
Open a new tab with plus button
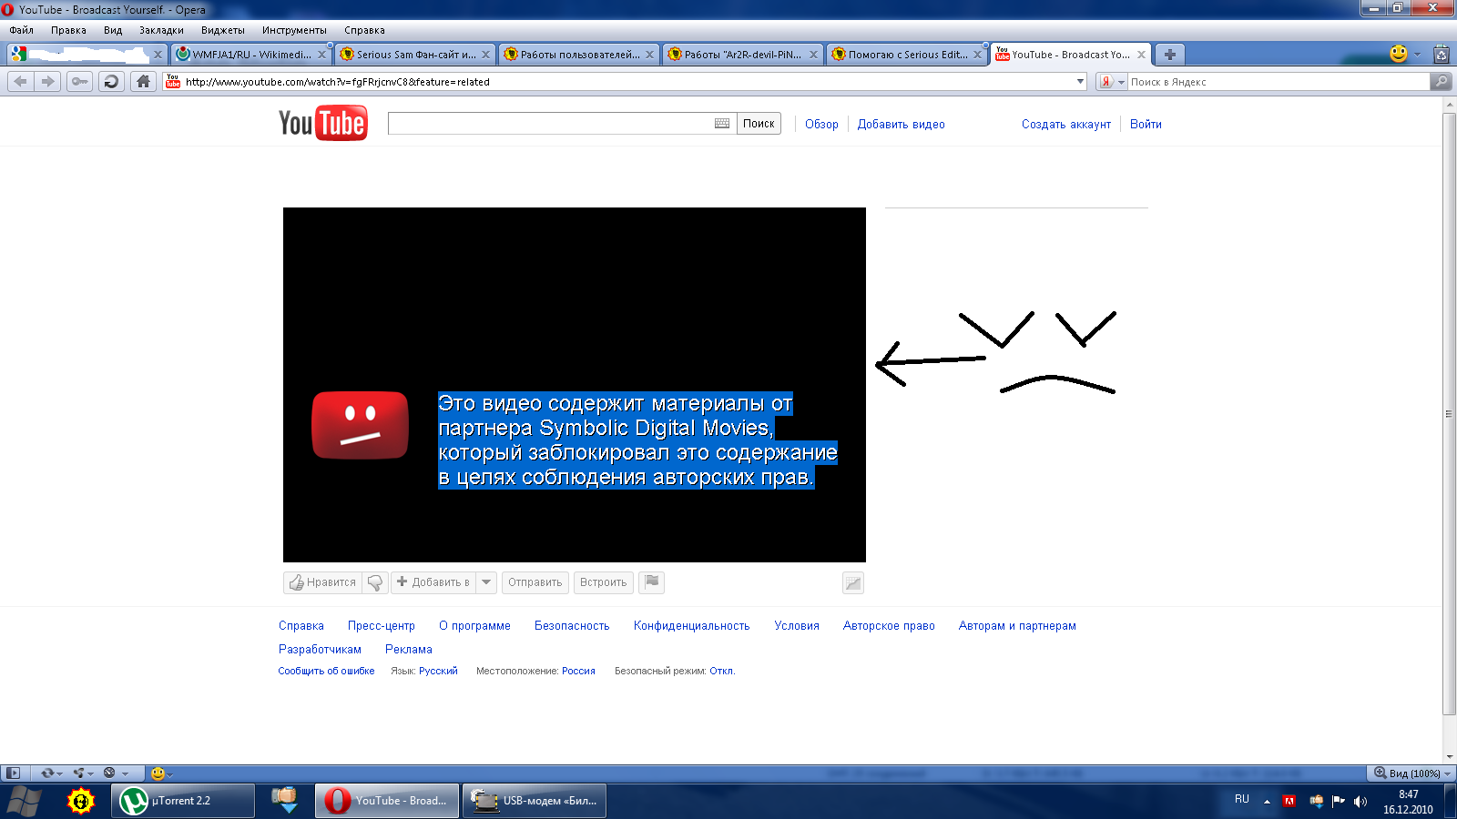(x=1170, y=55)
